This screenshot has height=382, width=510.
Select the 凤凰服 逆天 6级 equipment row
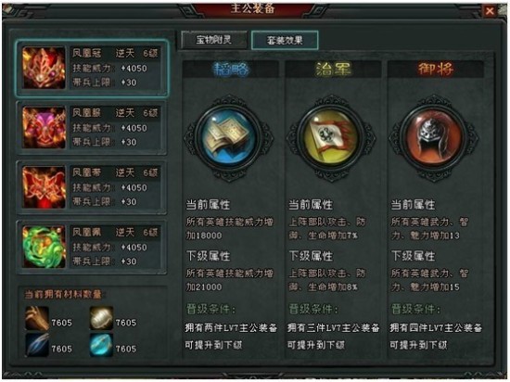(x=92, y=128)
